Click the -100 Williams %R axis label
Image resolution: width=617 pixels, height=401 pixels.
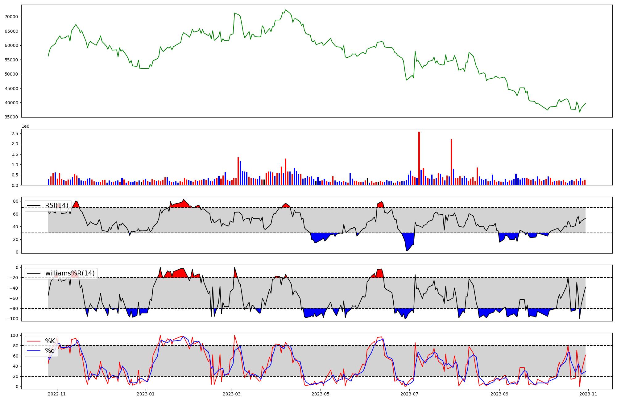tap(13, 319)
